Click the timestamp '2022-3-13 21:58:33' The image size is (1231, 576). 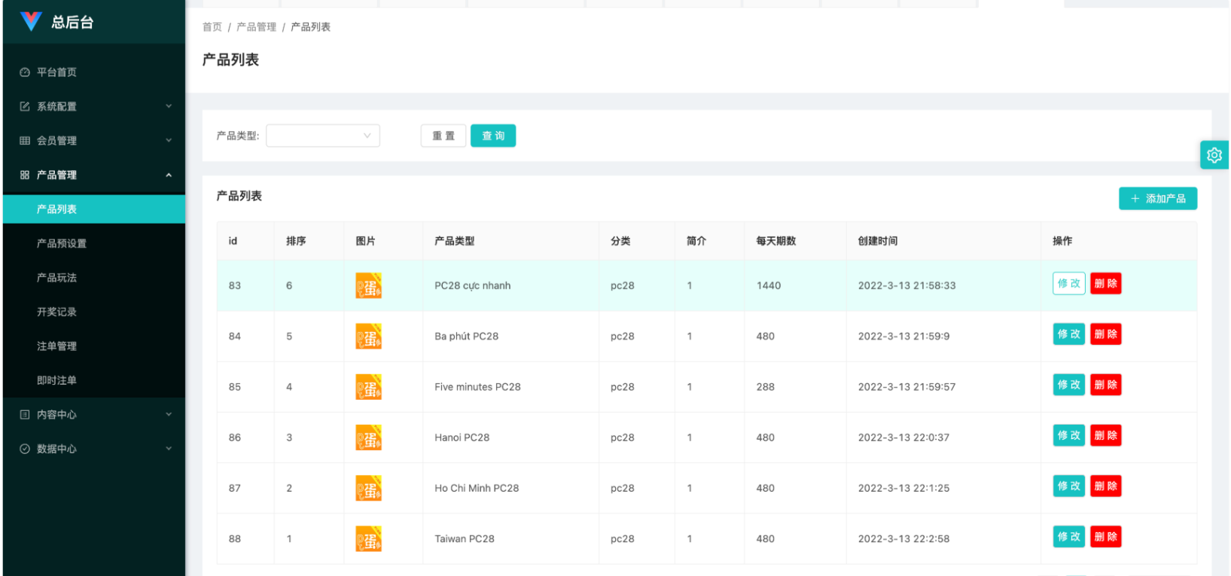coord(907,286)
